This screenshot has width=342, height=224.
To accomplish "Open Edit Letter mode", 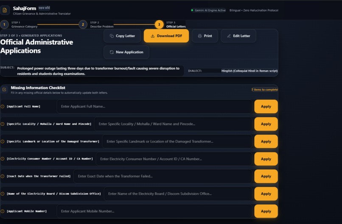I will click(x=238, y=36).
